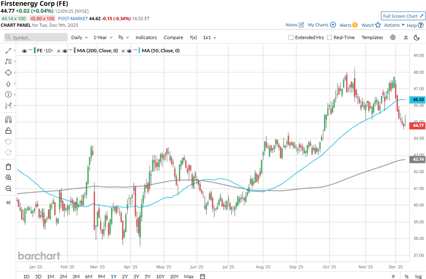Open the Indicators menu

click(146, 37)
